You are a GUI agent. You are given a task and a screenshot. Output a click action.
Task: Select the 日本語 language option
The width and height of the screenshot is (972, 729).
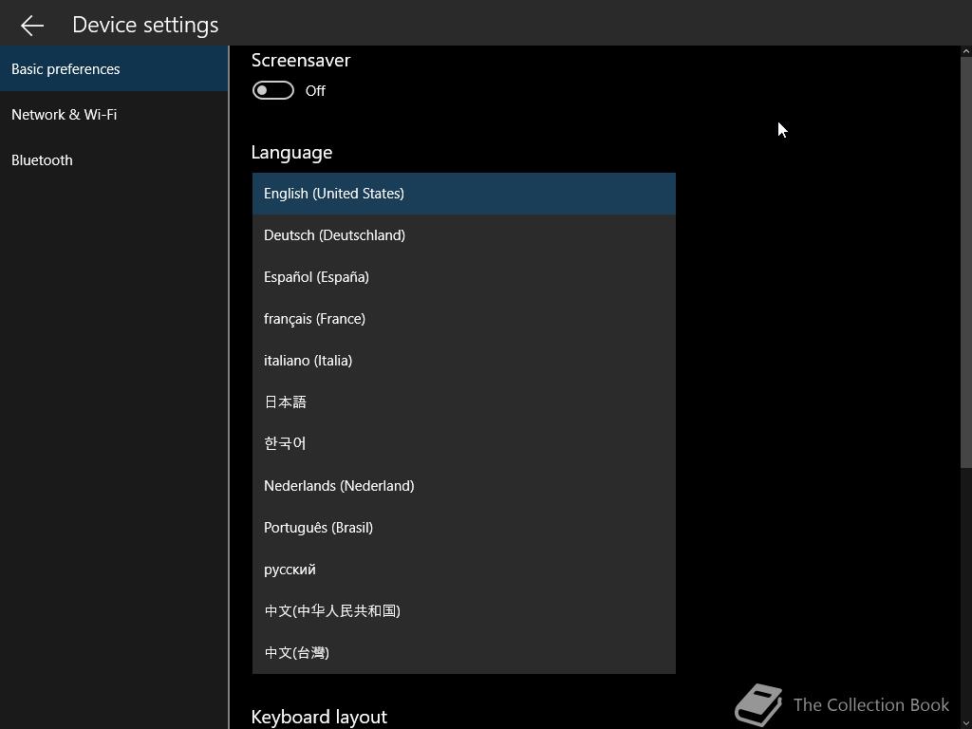click(463, 402)
